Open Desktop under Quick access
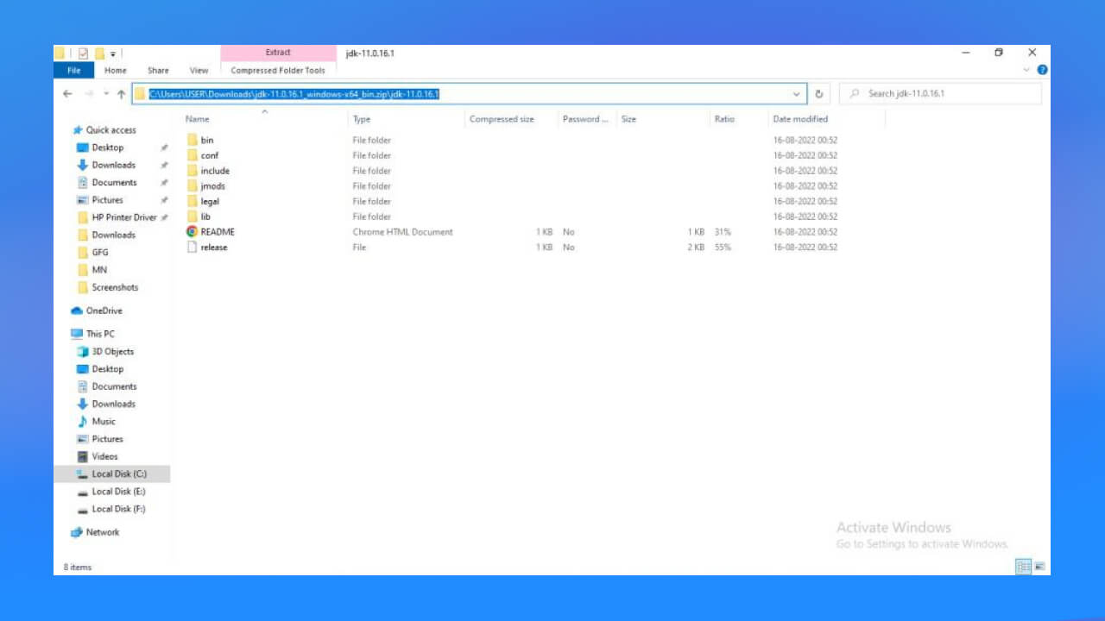The width and height of the screenshot is (1105, 621). (x=108, y=147)
